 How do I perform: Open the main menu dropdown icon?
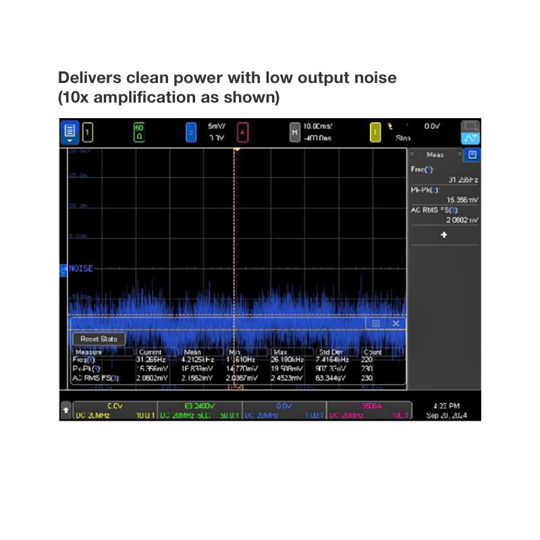[70, 132]
